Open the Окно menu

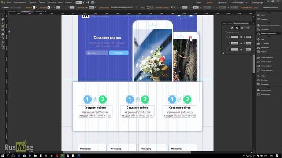[x=60, y=3]
